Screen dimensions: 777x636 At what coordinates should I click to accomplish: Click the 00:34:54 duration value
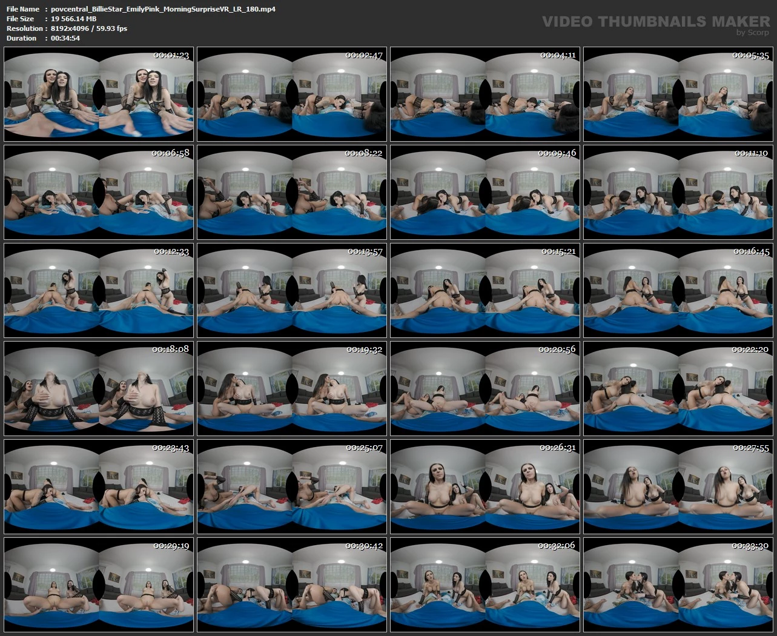point(65,38)
